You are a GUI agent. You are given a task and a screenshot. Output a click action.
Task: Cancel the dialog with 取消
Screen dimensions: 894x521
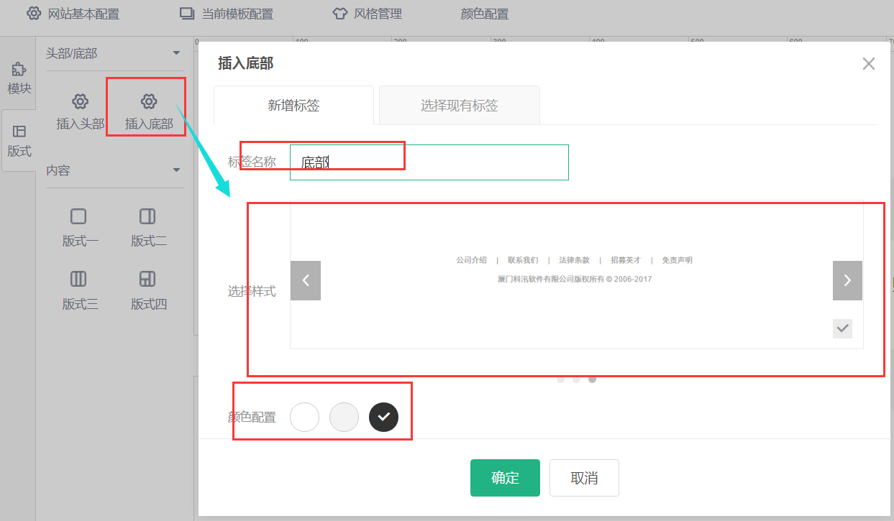tap(584, 477)
